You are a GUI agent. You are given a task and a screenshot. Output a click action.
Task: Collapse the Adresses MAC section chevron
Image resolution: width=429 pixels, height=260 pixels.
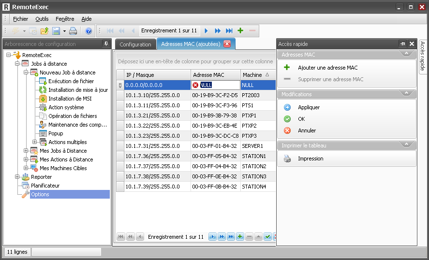pos(406,54)
